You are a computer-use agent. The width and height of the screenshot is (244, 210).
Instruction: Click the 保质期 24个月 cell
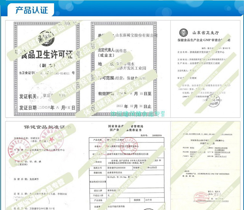click(x=147, y=200)
